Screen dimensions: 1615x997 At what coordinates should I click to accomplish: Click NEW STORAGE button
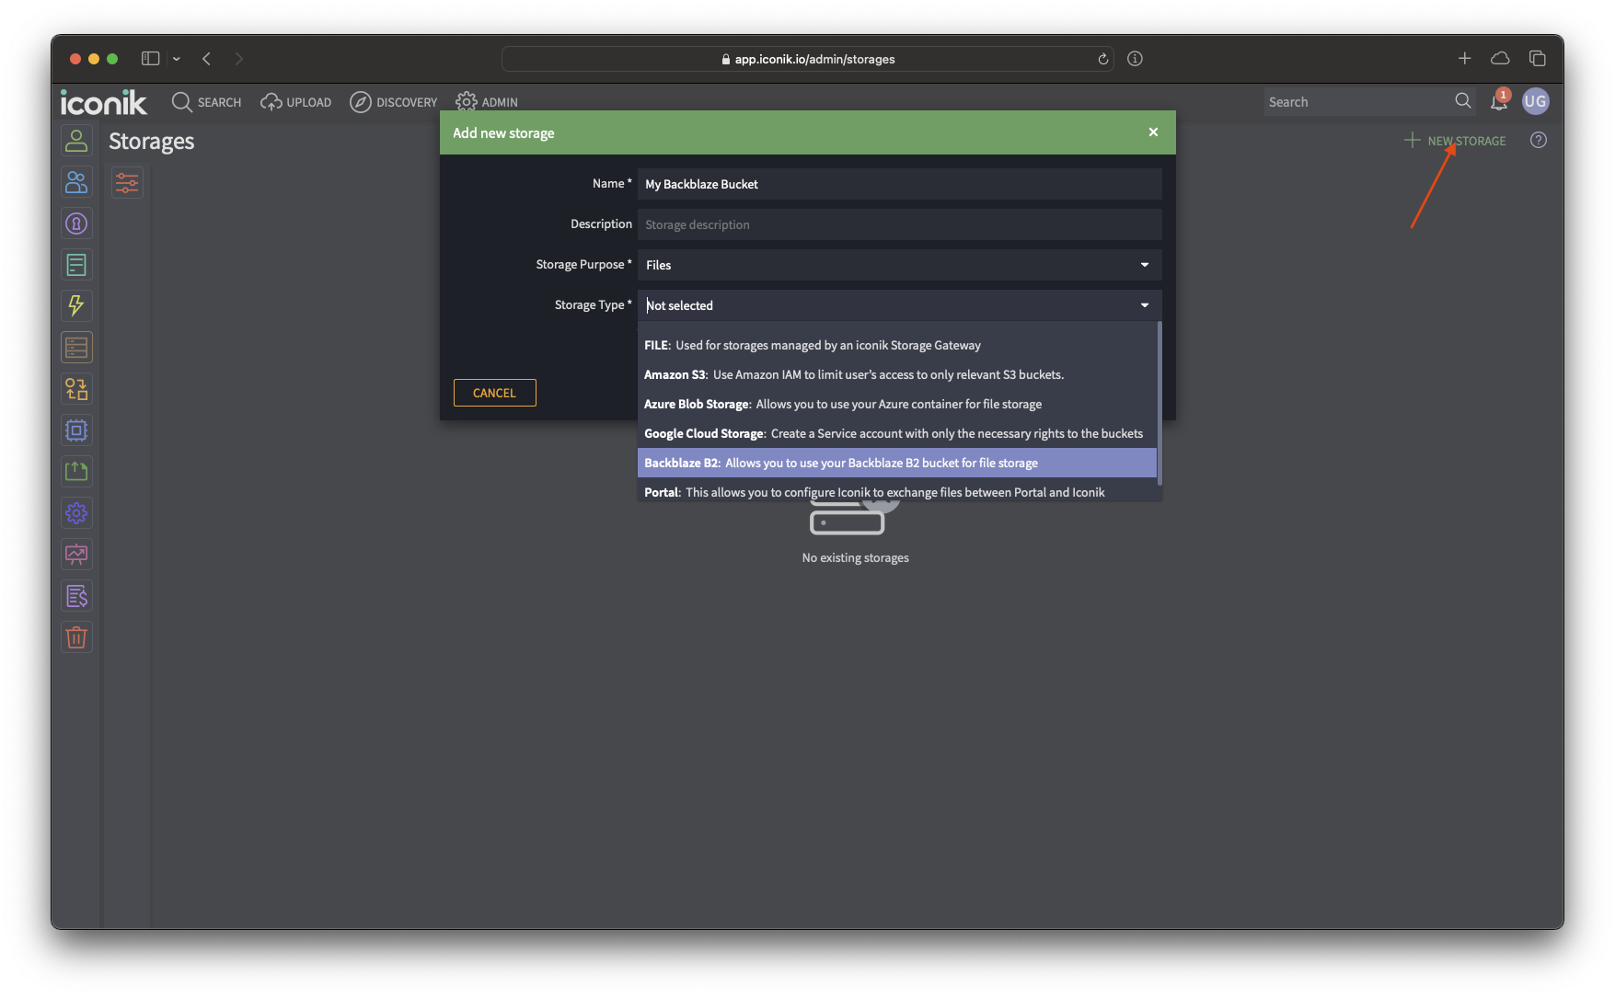[x=1455, y=141]
